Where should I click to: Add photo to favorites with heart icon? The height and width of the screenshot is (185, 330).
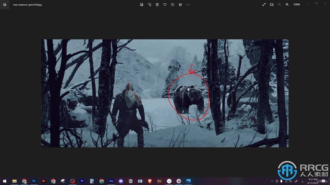[165, 5]
